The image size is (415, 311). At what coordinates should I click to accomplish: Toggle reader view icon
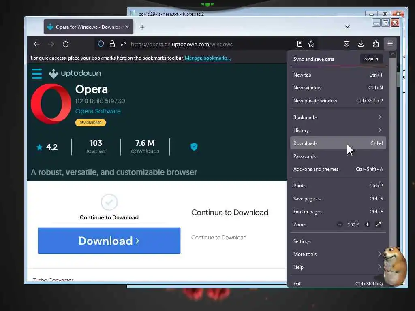click(299, 44)
